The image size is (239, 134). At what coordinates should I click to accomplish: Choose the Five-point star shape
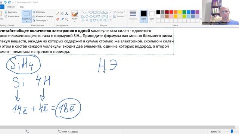pos(91,20)
